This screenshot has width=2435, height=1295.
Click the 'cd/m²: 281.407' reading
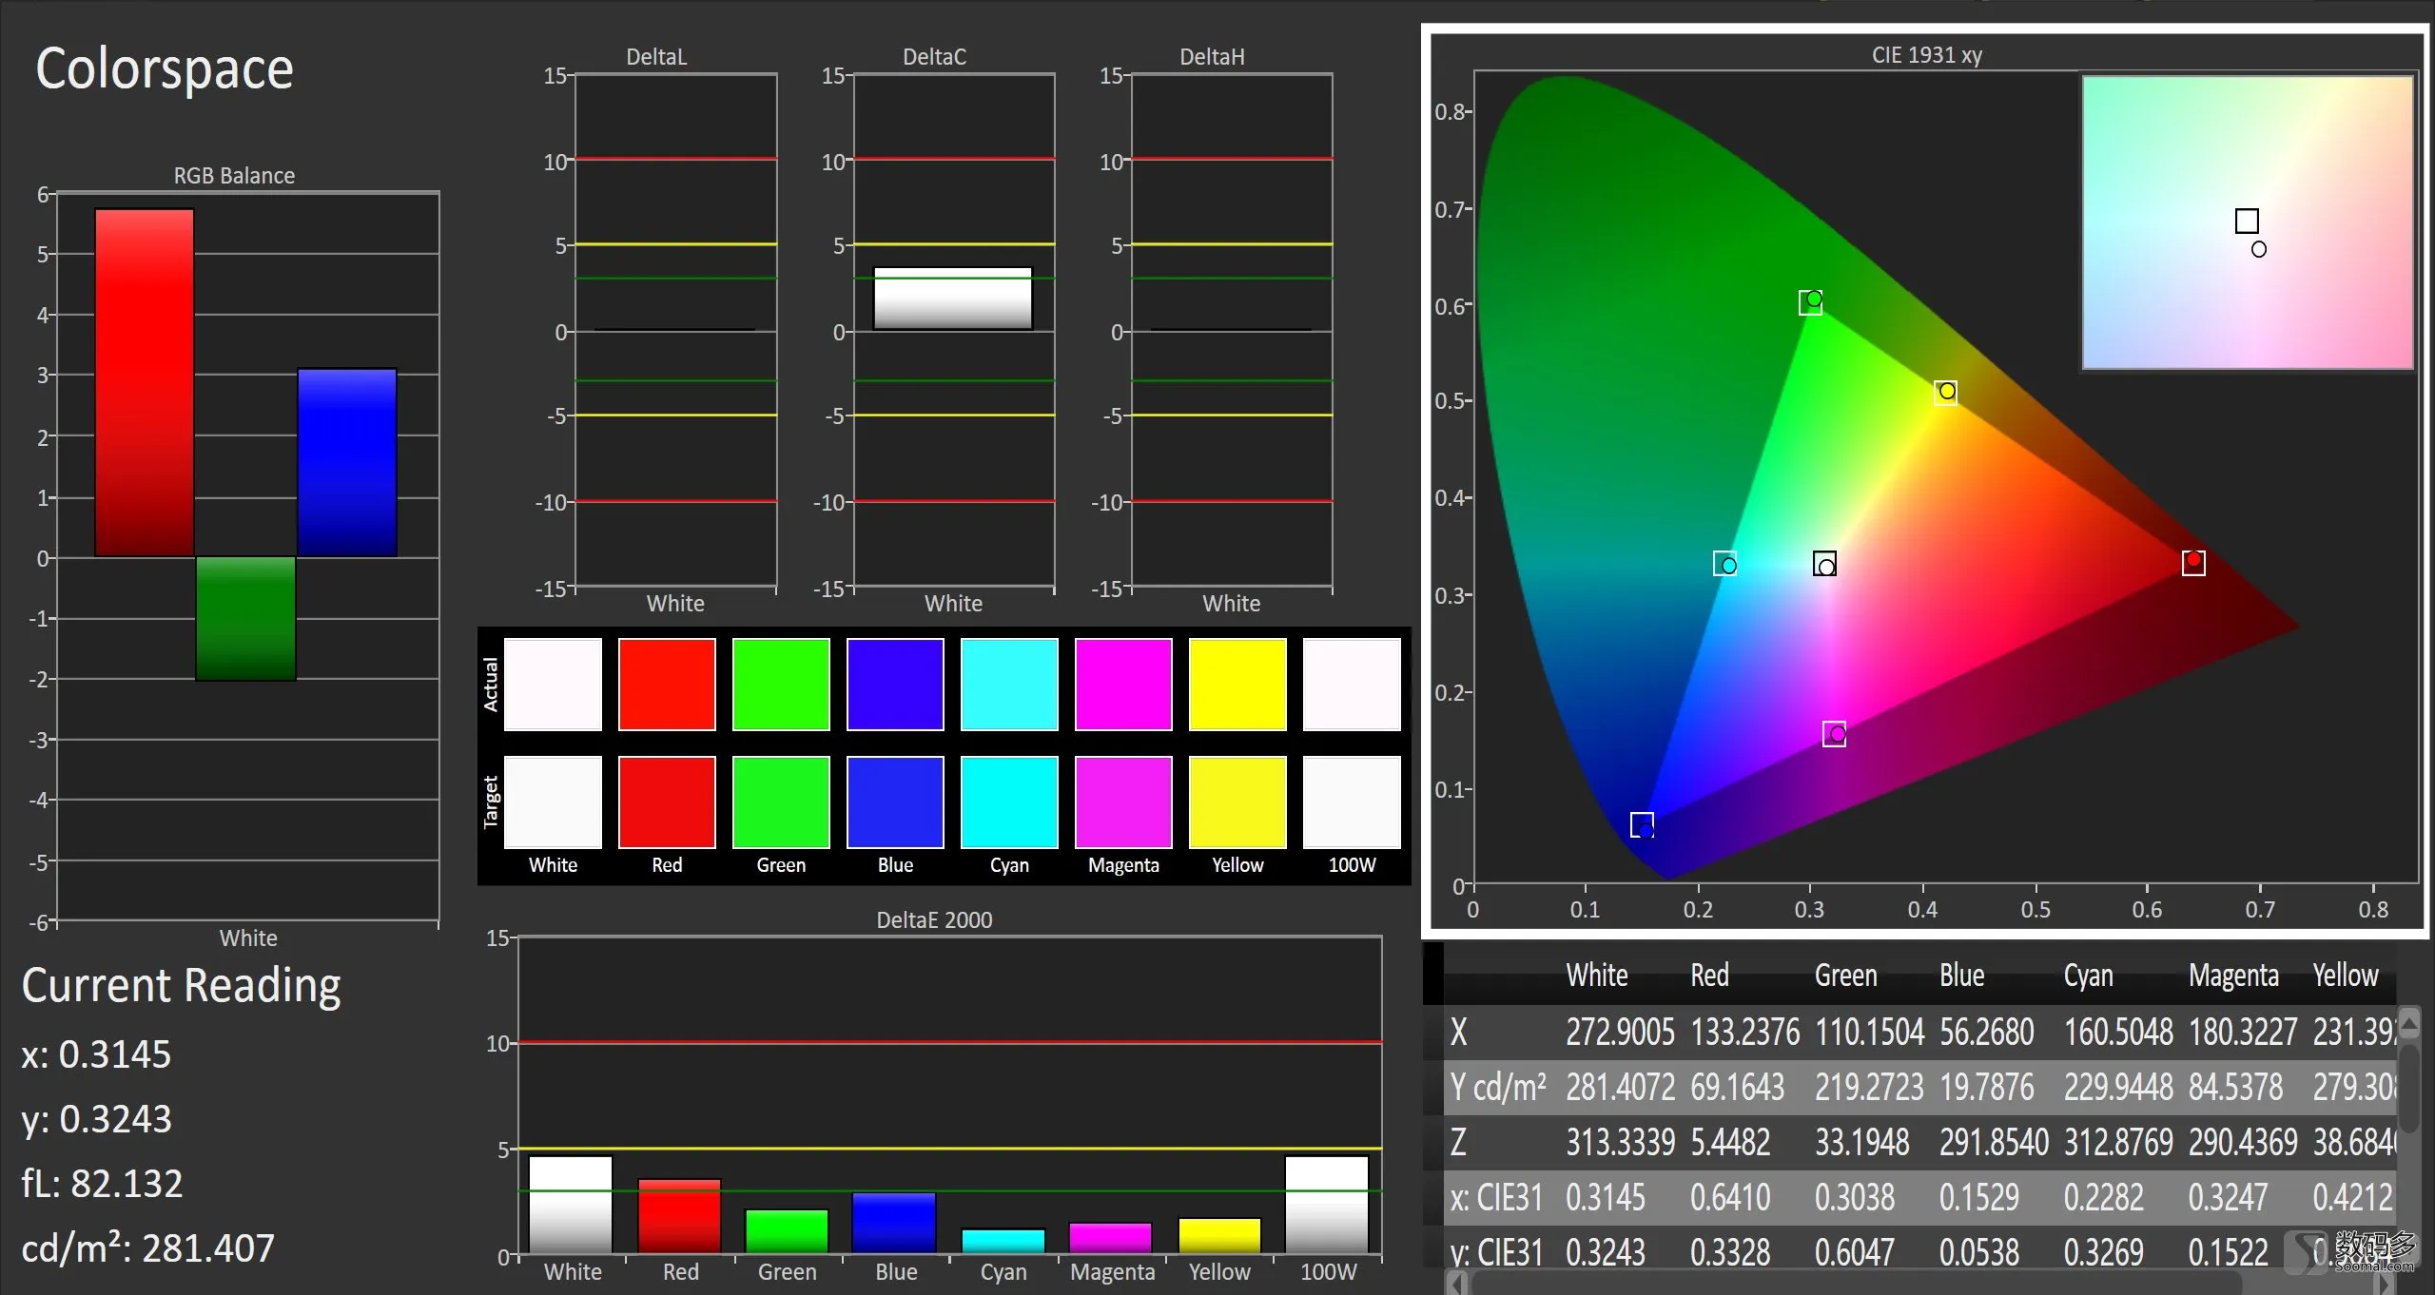[147, 1248]
